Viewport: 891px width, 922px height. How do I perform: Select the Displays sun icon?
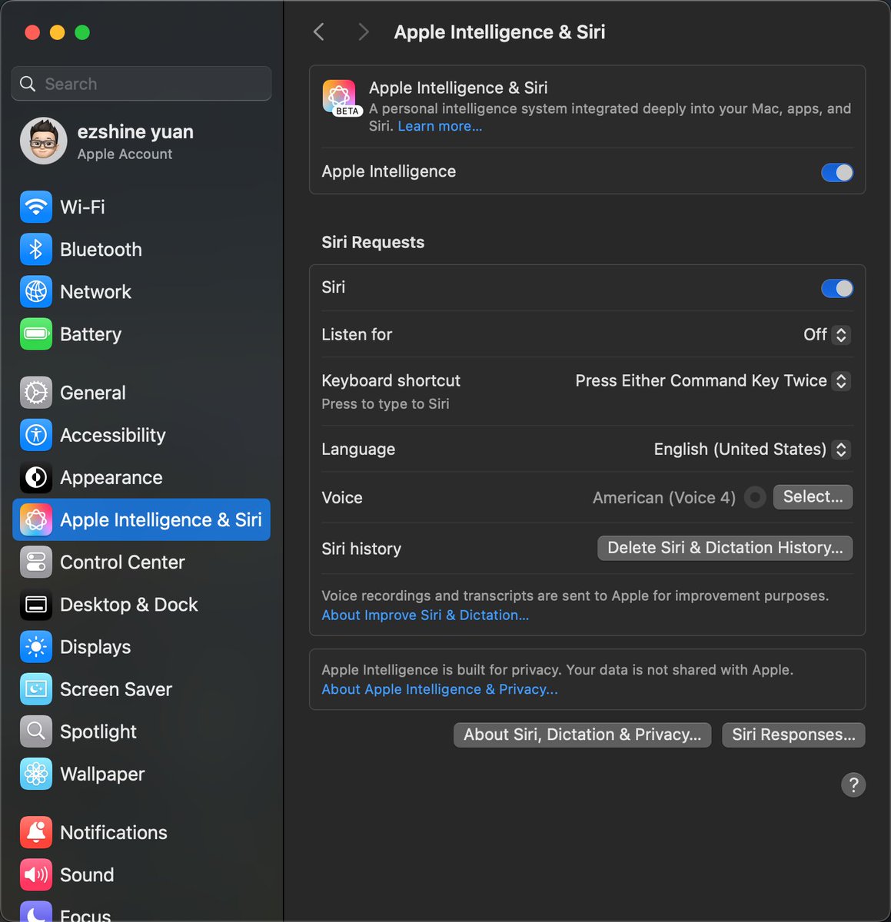pyautogui.click(x=36, y=647)
